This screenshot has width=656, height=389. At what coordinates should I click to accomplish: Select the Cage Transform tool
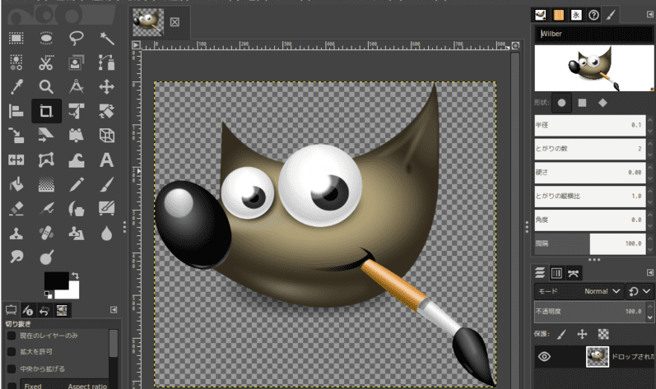click(46, 160)
